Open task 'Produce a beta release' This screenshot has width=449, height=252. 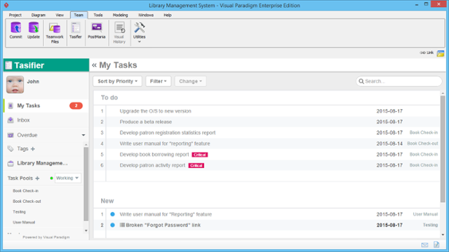[x=146, y=122]
